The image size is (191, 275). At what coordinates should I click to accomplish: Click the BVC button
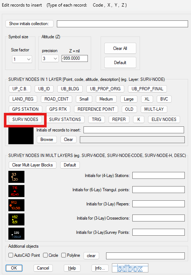(164, 99)
